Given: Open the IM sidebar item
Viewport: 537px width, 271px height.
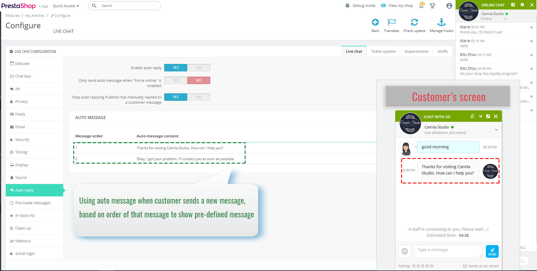Looking at the screenshot, I should [34, 89].
